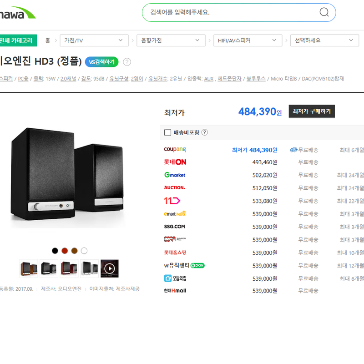Click the 493,460원 롯데ON price
The height and width of the screenshot is (364, 364).
265,162
